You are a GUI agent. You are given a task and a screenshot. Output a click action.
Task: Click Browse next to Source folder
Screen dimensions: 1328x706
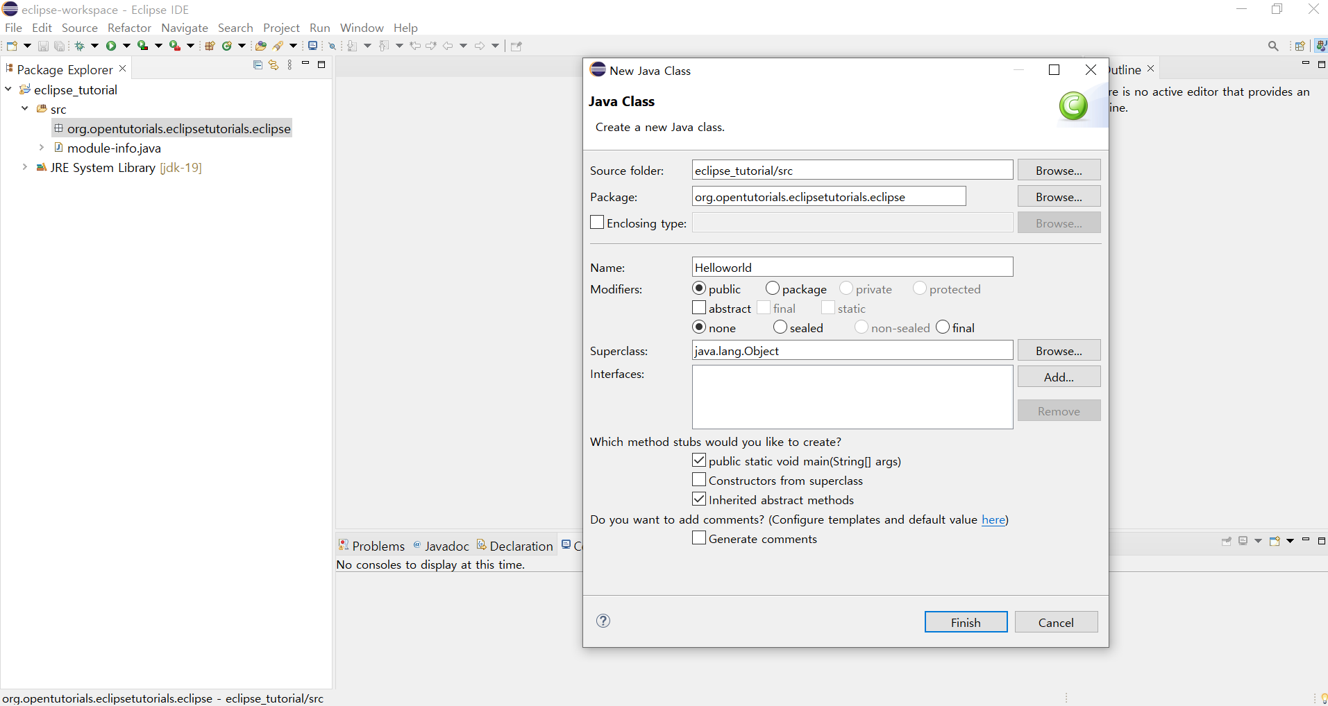[1059, 170]
